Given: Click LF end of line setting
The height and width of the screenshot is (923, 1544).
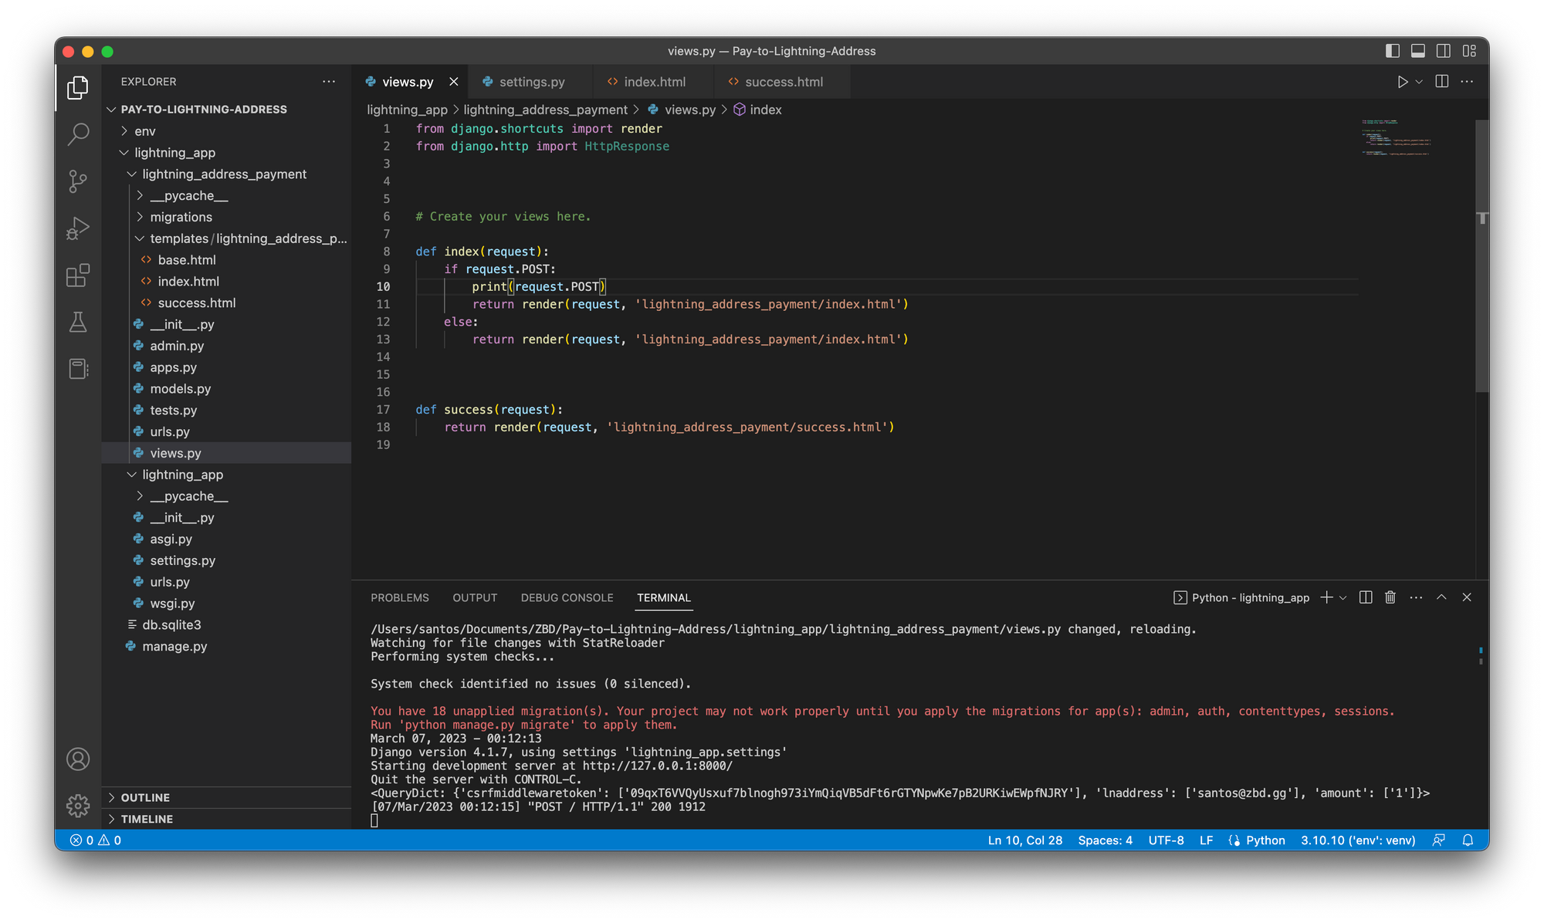Looking at the screenshot, I should (x=1206, y=840).
